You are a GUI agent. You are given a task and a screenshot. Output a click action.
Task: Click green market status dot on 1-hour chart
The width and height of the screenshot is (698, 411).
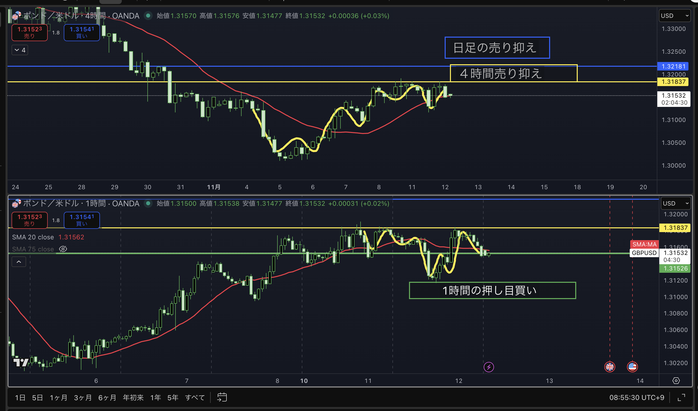[x=148, y=203]
